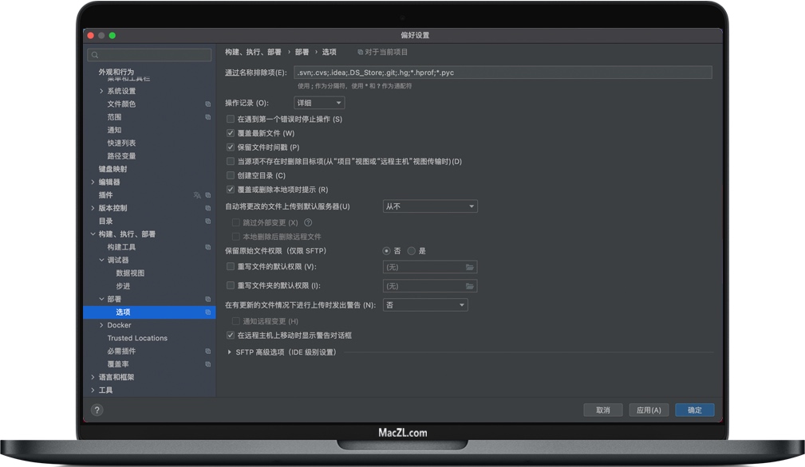Enable the 创建空目录 checkbox

coord(231,175)
